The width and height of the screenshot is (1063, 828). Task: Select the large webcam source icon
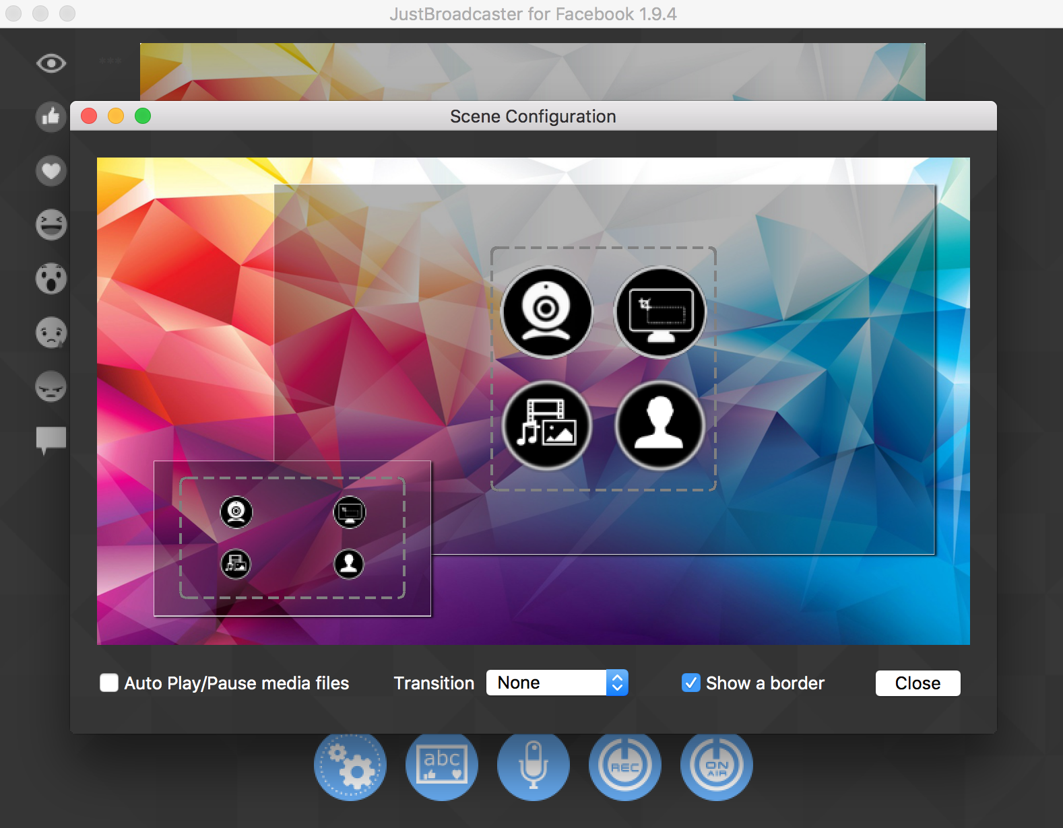coord(547,312)
